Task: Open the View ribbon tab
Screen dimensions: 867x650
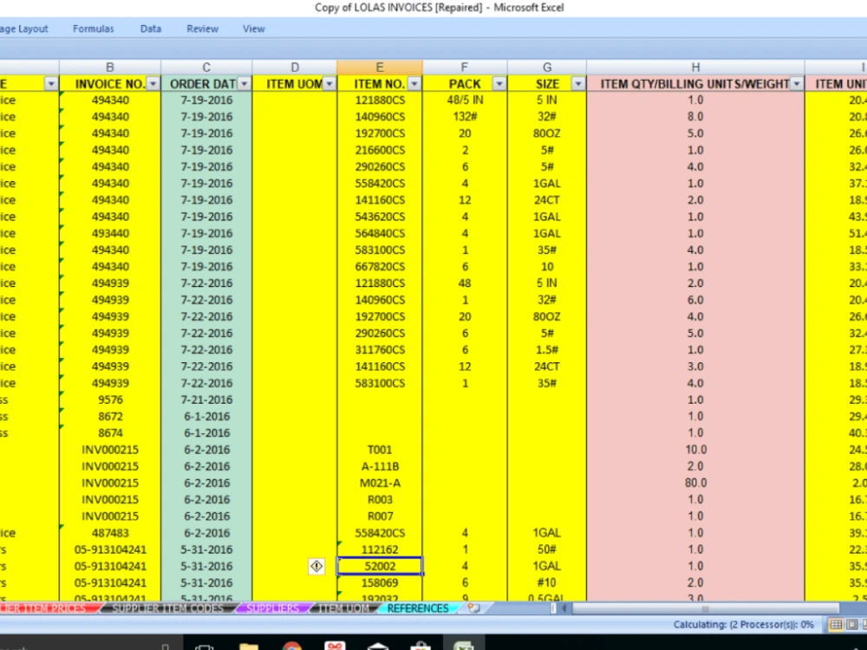Action: pyautogui.click(x=254, y=29)
